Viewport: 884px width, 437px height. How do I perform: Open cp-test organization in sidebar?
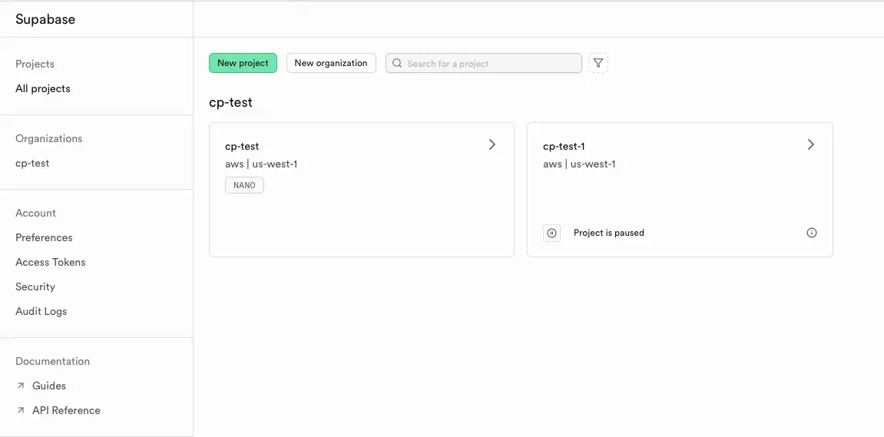pos(32,163)
